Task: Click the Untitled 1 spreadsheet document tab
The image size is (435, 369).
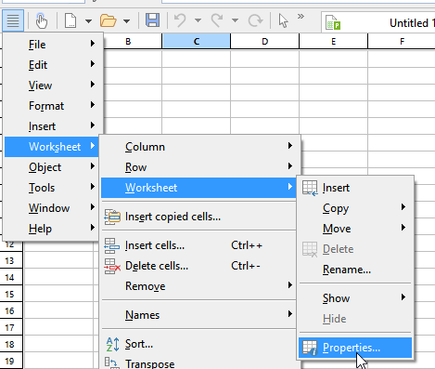Action: point(377,22)
